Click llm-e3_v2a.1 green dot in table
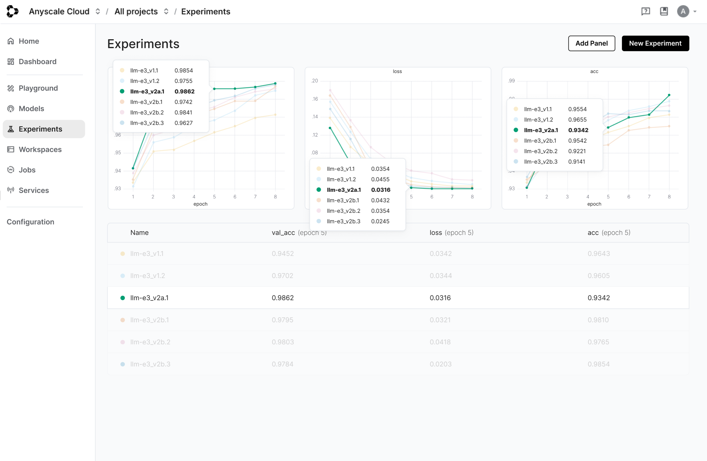Viewport: 707px width, 461px height. (122, 298)
